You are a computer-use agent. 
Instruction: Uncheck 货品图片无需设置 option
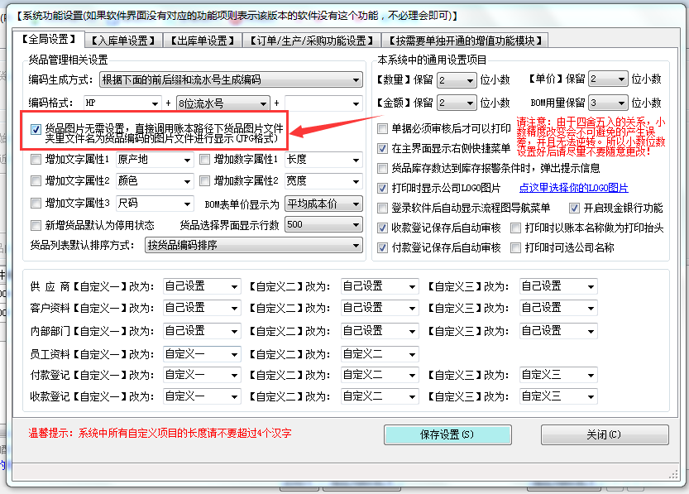pyautogui.click(x=34, y=128)
